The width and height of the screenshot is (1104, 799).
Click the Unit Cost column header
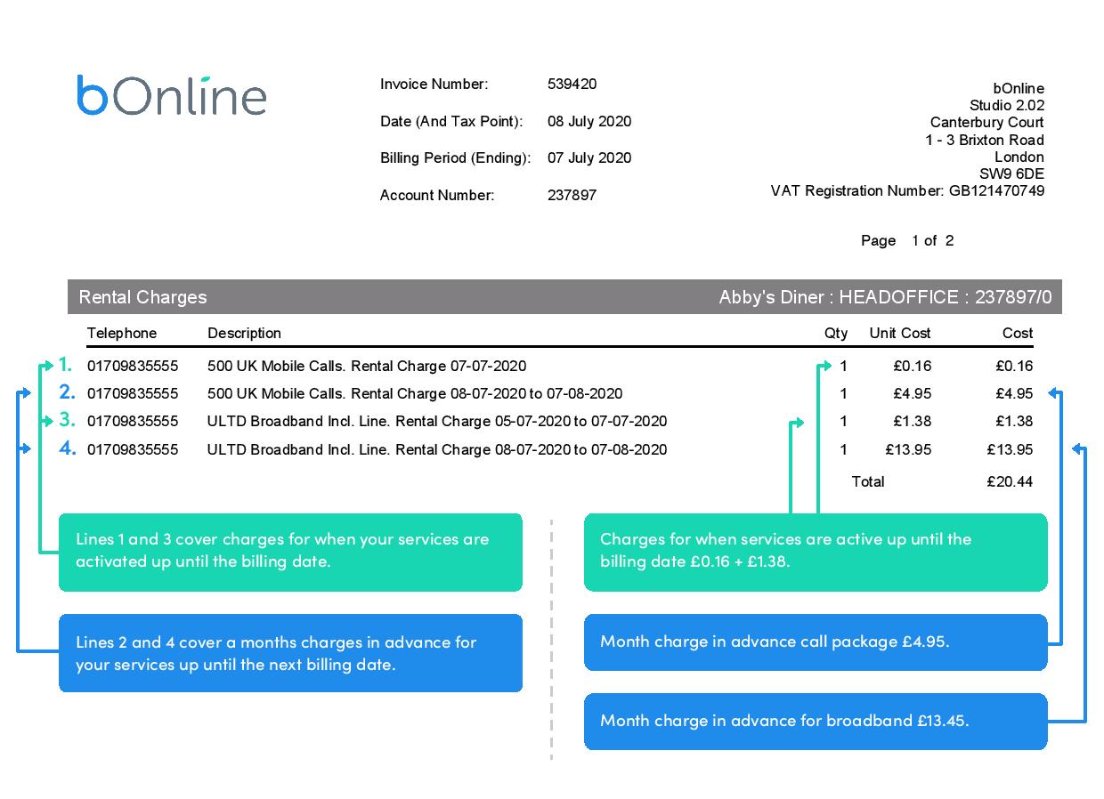point(900,333)
